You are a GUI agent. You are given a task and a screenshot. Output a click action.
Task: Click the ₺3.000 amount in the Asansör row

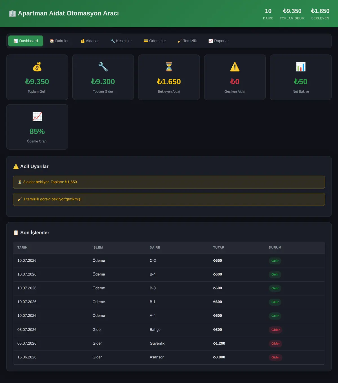[x=219, y=357]
